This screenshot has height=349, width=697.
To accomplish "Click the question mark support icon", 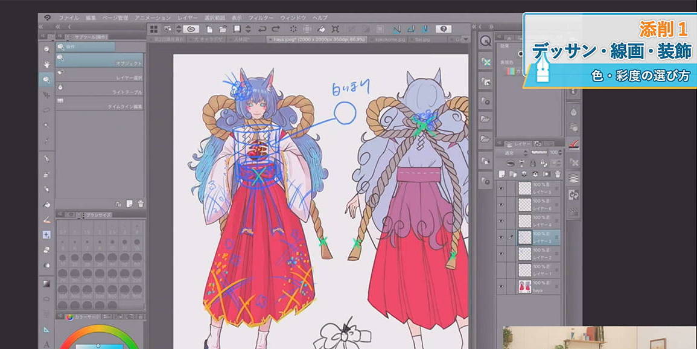I will 443,30.
